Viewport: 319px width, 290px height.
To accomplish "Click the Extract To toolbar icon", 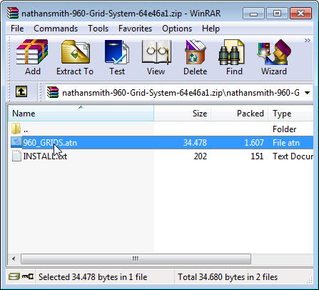I will (75, 52).
